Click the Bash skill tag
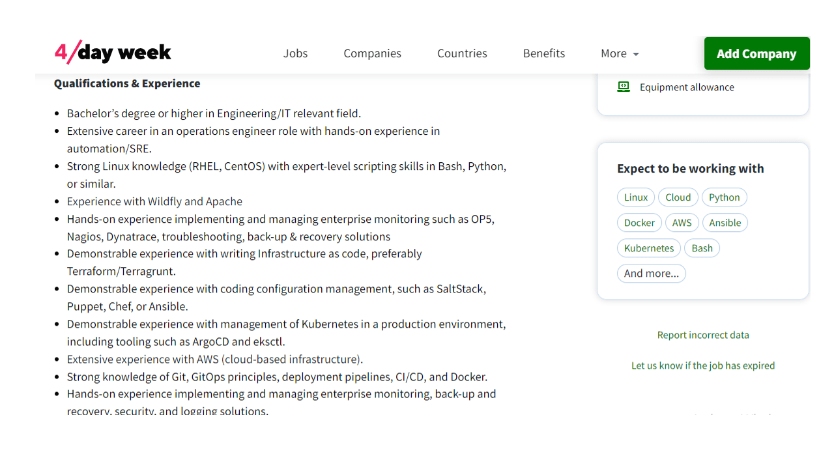This screenshot has height=469, width=834. [702, 248]
